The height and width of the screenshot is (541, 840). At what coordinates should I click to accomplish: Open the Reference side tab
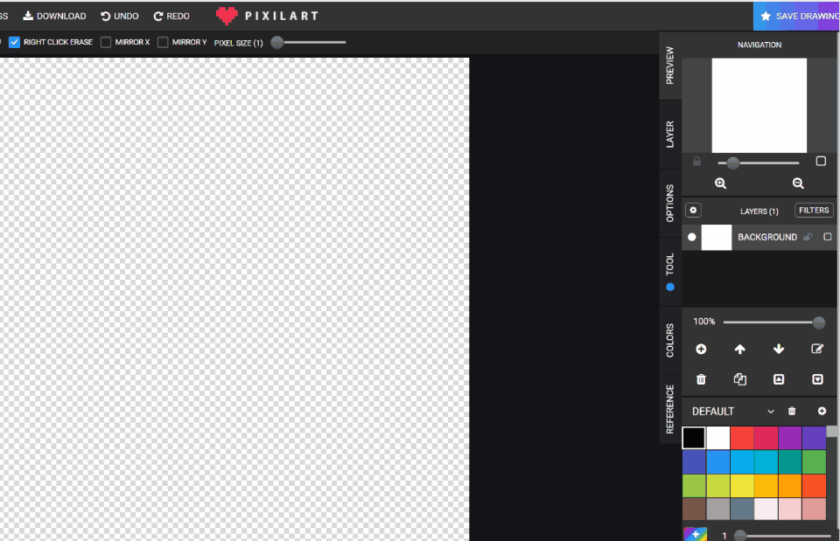pos(669,409)
